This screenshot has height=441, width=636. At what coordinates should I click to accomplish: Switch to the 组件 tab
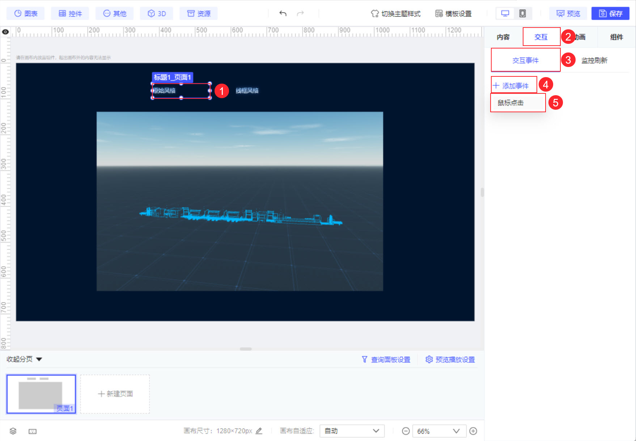(616, 37)
